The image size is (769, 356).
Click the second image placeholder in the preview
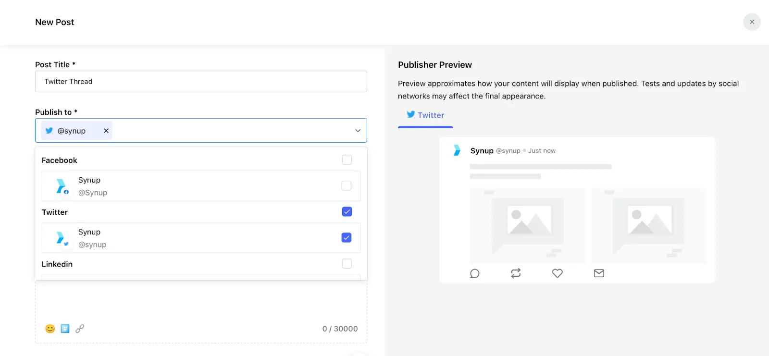(x=648, y=226)
